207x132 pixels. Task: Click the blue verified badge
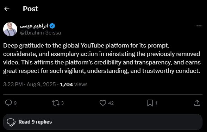pos(52,26)
